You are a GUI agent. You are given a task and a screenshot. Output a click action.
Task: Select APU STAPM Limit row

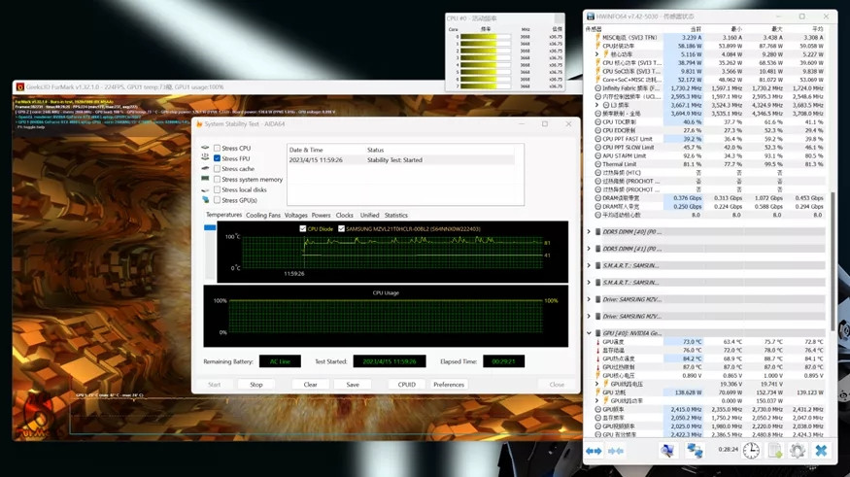709,155
